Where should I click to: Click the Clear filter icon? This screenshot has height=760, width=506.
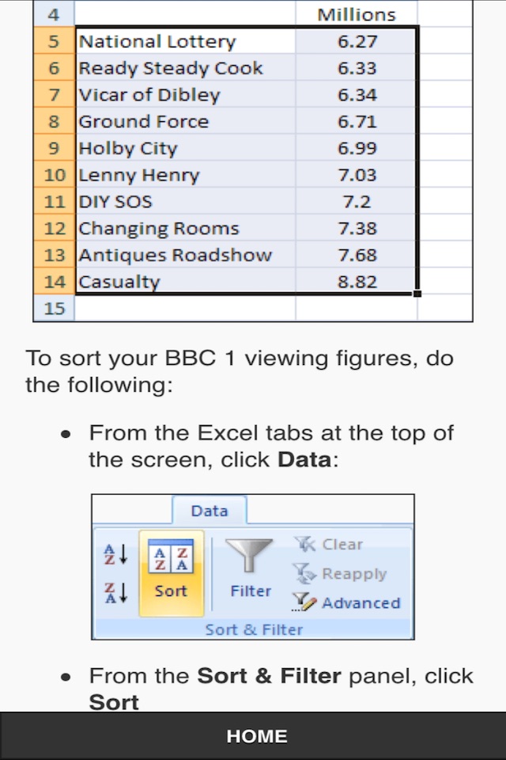coord(305,545)
